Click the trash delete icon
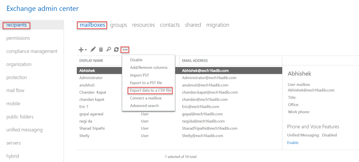The width and height of the screenshot is (359, 162). point(101,49)
